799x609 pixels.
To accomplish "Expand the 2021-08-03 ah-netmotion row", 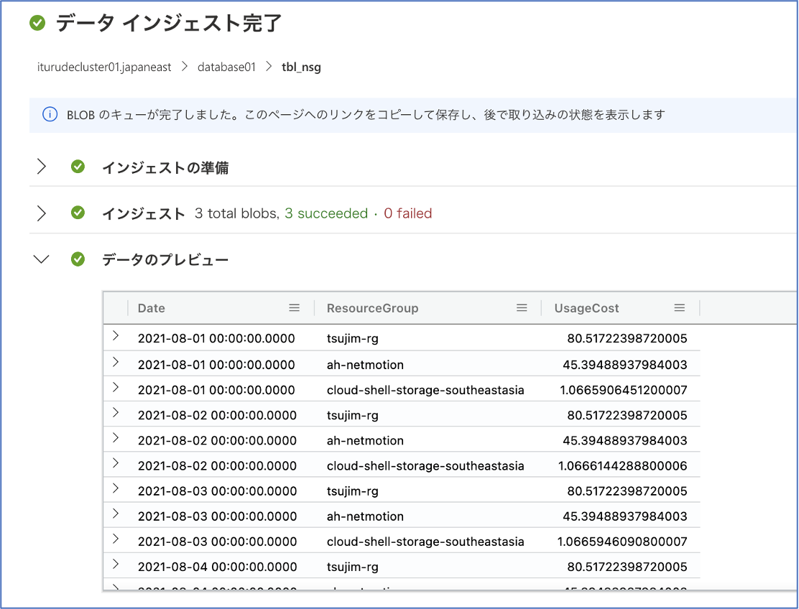I will (x=116, y=513).
